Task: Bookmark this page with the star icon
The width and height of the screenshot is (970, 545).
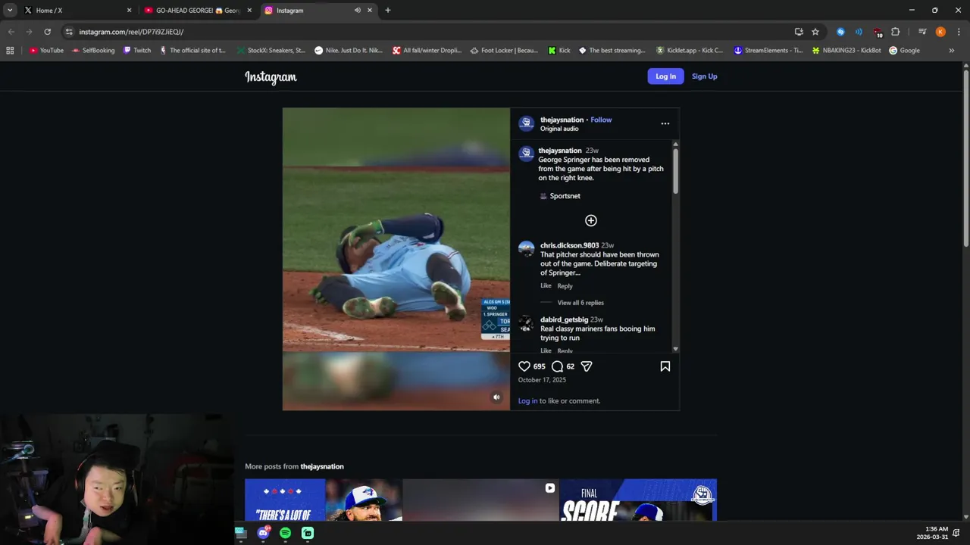Action: [815, 32]
